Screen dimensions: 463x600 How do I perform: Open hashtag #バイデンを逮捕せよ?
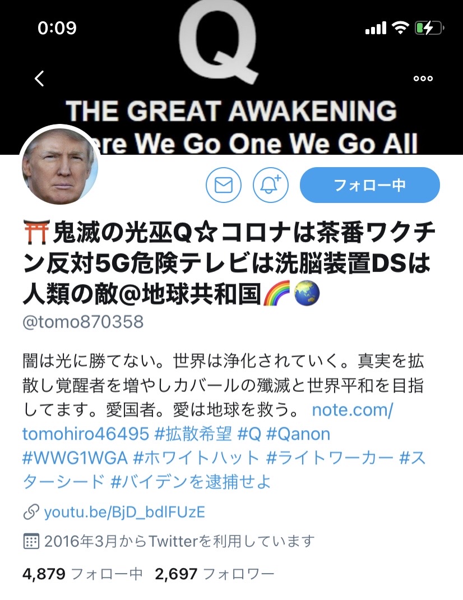pyautogui.click(x=191, y=482)
